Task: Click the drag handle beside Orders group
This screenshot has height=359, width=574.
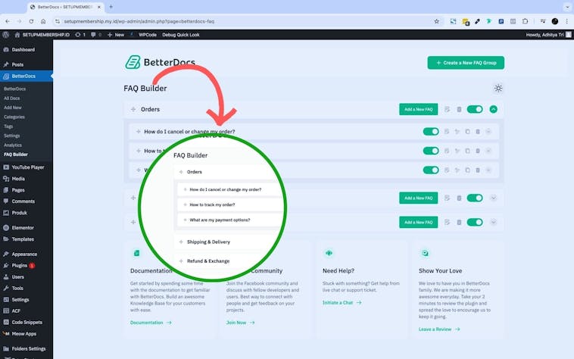Action: coord(133,110)
